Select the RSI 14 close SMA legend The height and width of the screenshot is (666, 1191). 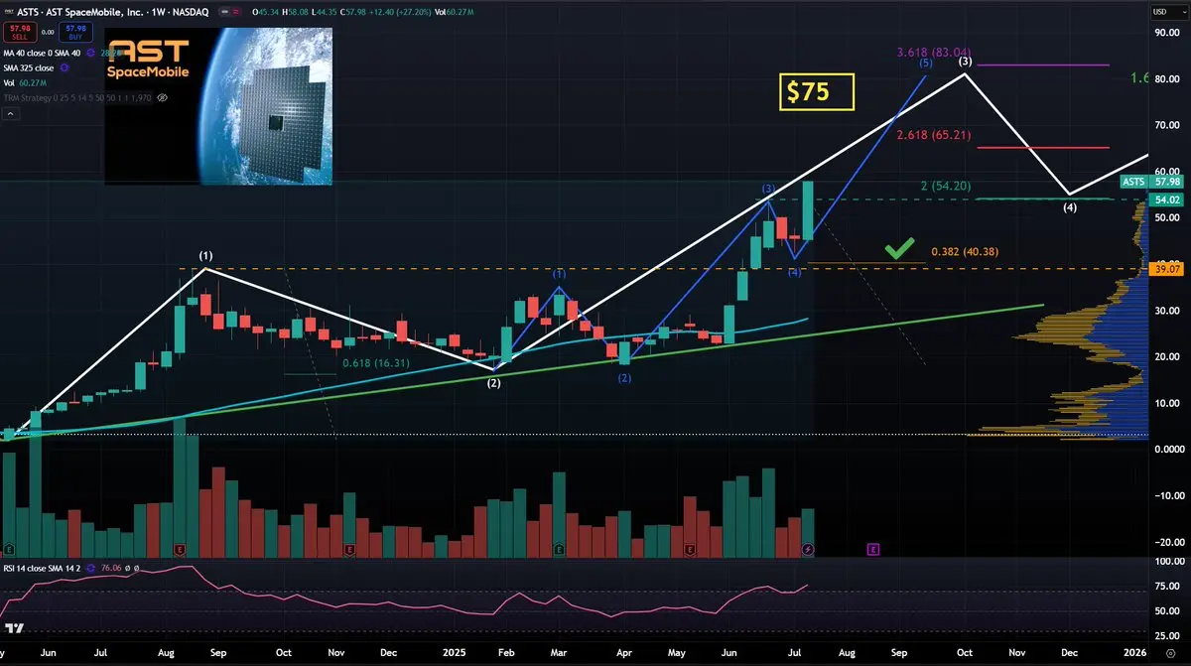click(x=42, y=568)
